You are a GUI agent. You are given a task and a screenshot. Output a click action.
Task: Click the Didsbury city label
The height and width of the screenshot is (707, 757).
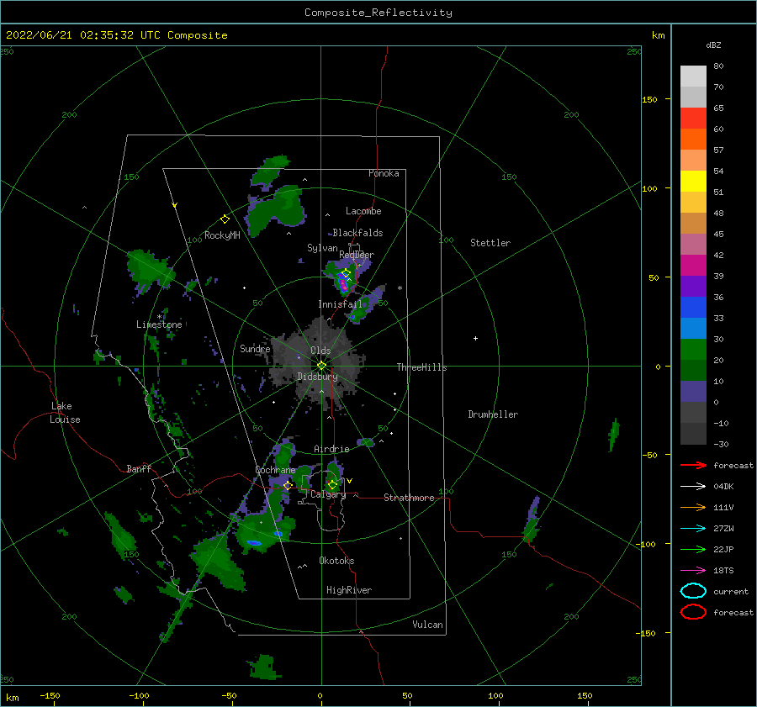317,377
